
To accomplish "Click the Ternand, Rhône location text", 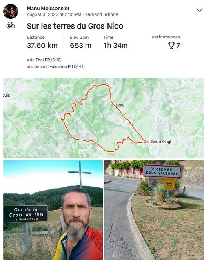I will [102, 14].
